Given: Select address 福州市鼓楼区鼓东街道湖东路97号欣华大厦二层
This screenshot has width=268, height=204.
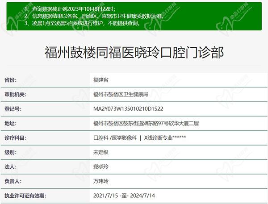Looking at the screenshot, I should click(146, 123).
